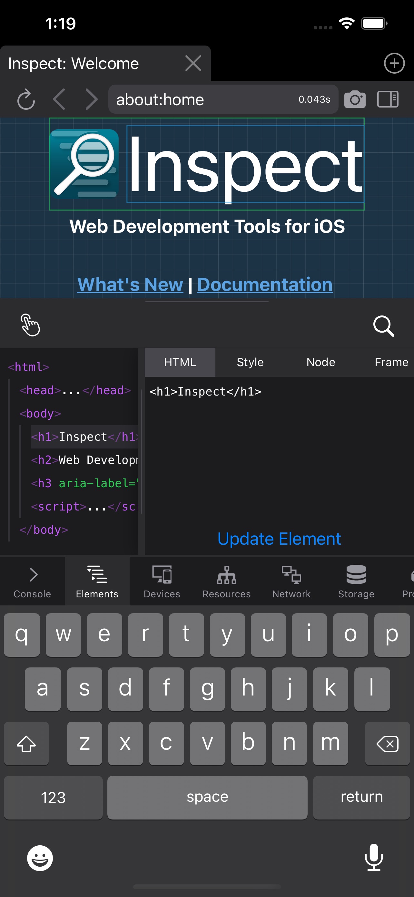Open a new tab with the plus icon
This screenshot has height=897, width=414.
pyautogui.click(x=394, y=63)
